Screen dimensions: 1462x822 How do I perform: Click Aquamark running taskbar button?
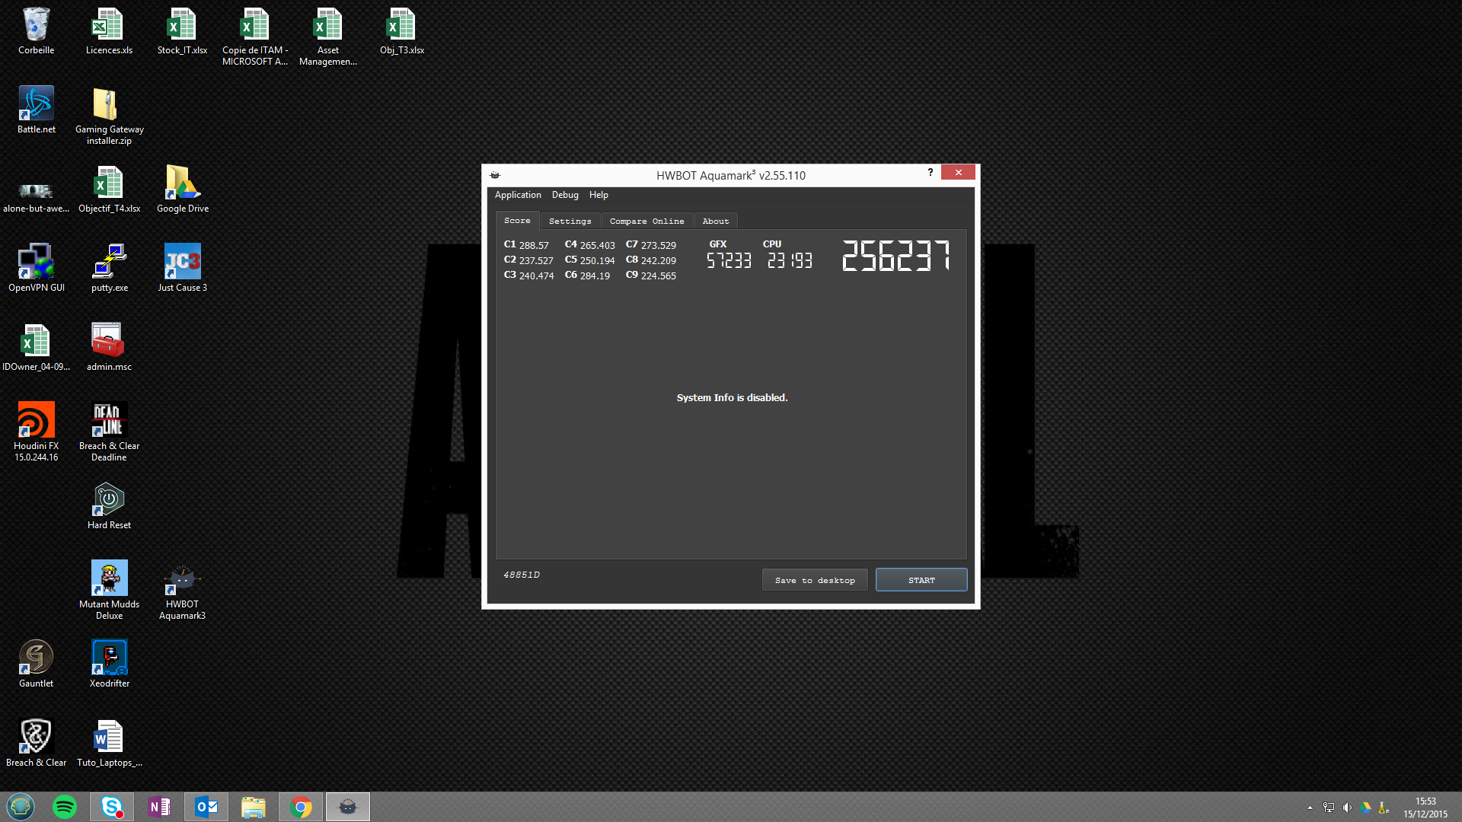348,807
